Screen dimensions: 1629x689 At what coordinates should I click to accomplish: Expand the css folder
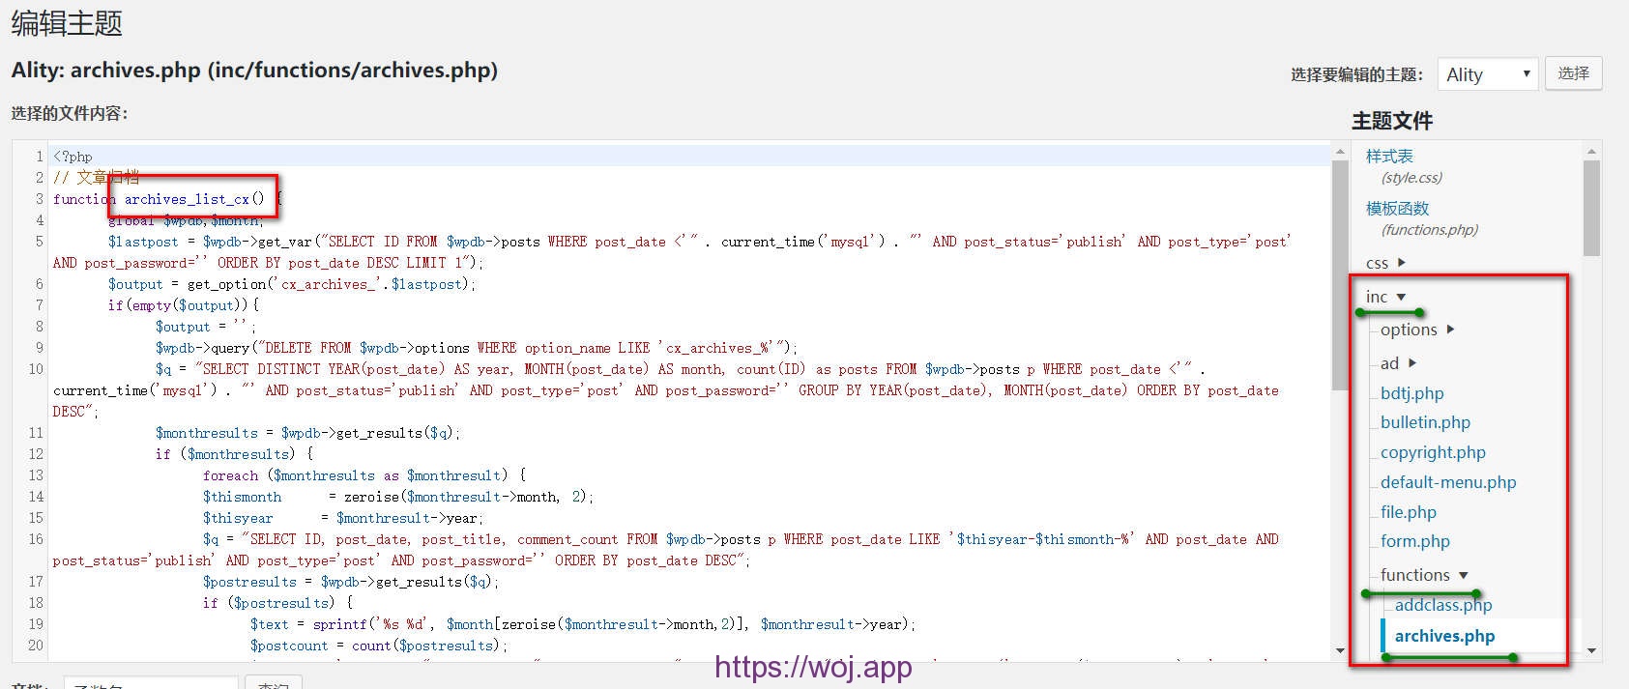point(1385,263)
